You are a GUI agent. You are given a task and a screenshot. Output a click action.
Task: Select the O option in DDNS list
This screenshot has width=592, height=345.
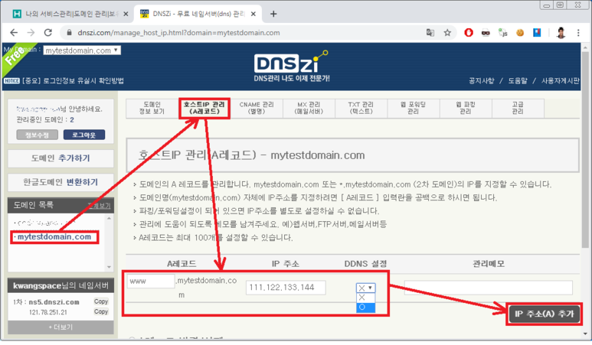click(365, 308)
